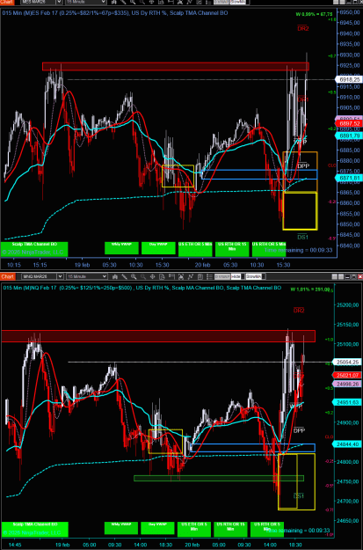Select the Chart tab of the MES window
This screenshot has height=550, width=363.
click(x=7, y=2)
